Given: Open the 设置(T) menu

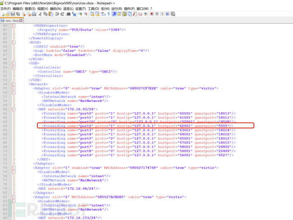Looking at the screenshot, I should pos(81,9).
